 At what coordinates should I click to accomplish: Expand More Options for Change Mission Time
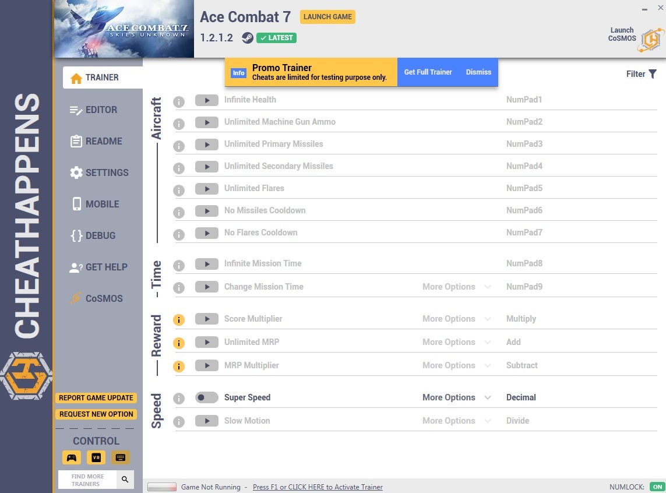point(457,287)
